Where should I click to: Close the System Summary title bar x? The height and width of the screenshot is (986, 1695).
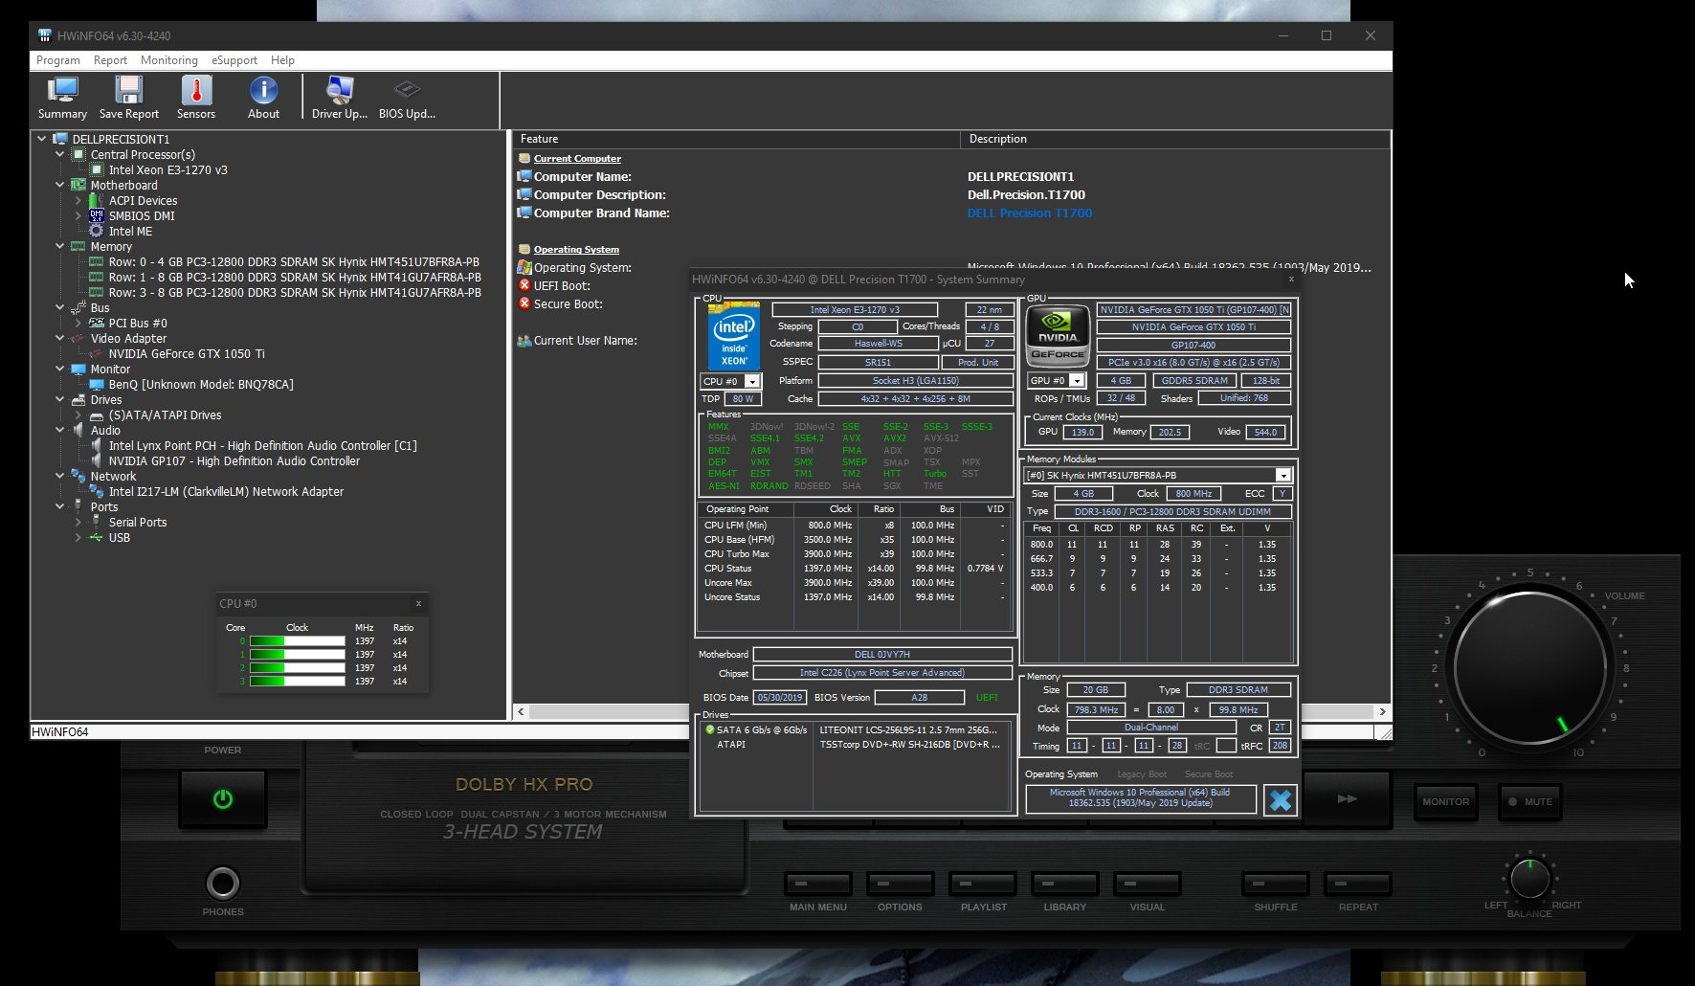point(1291,280)
